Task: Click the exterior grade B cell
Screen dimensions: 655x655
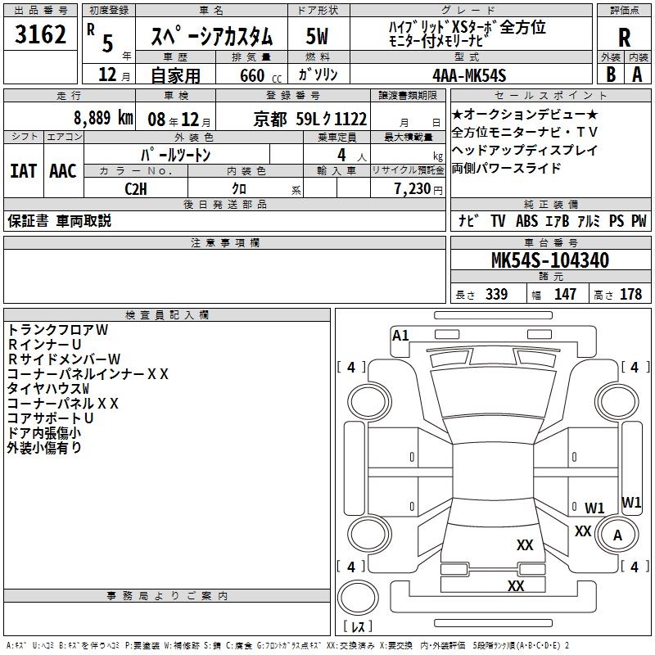Action: pyautogui.click(x=611, y=74)
